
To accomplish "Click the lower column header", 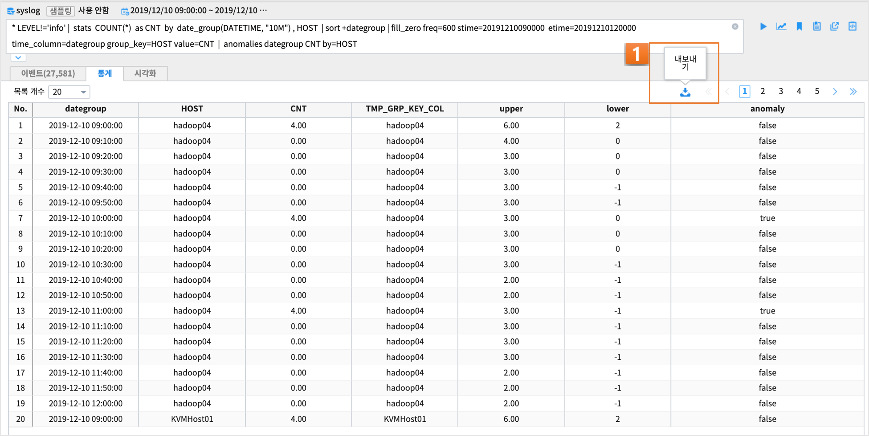I will pos(618,109).
